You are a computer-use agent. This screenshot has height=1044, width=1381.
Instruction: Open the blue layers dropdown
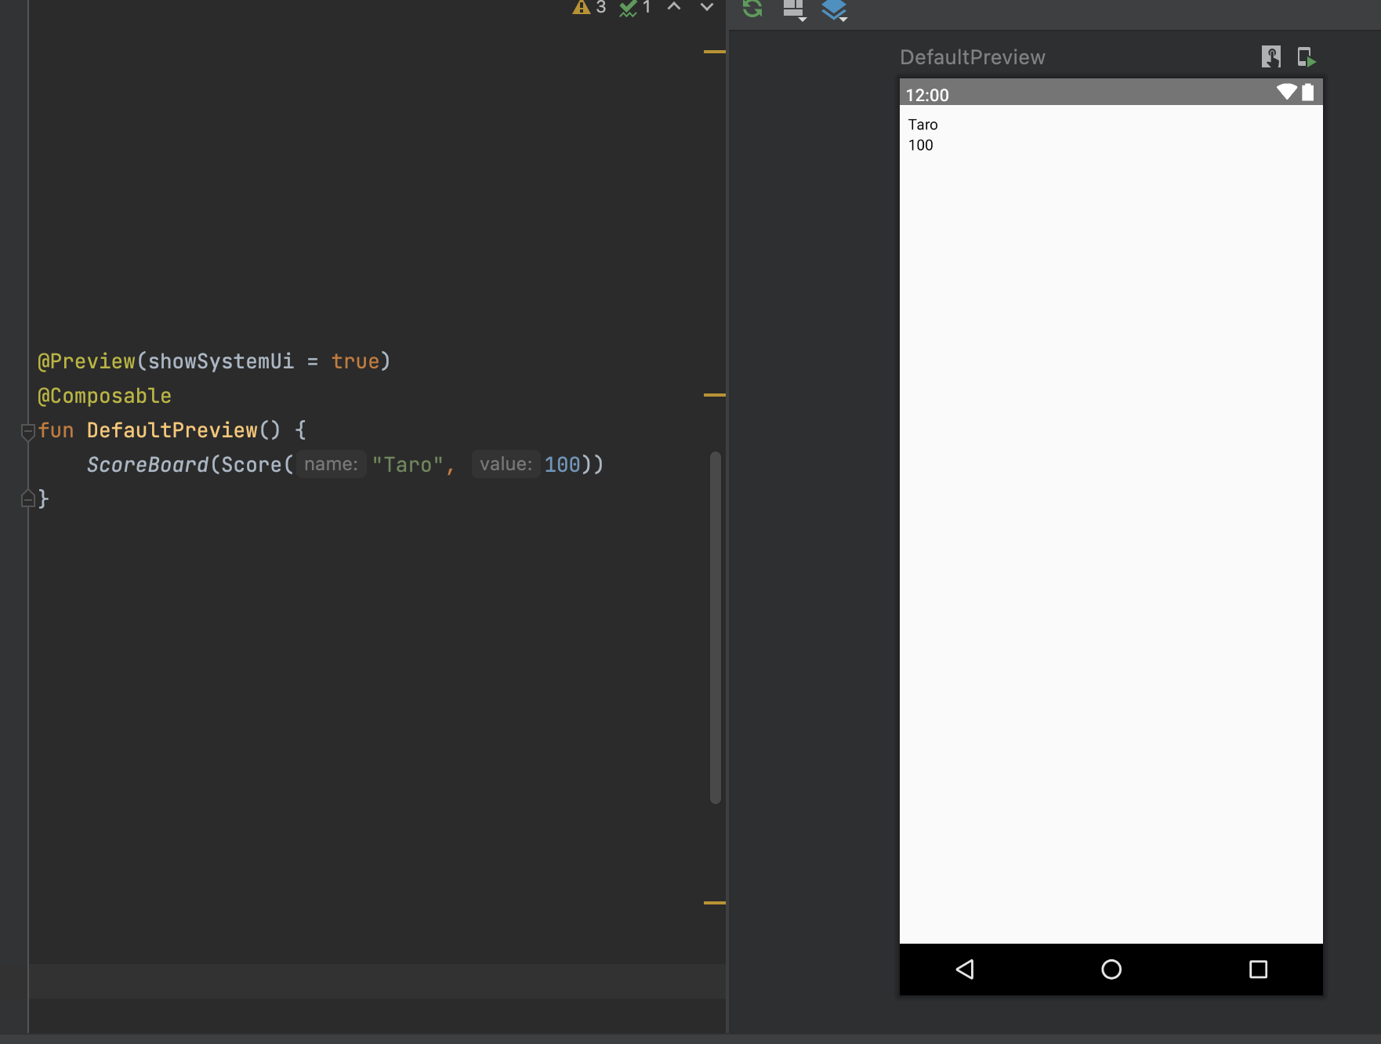click(835, 9)
